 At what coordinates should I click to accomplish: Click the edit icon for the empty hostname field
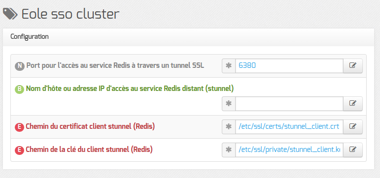353,104
